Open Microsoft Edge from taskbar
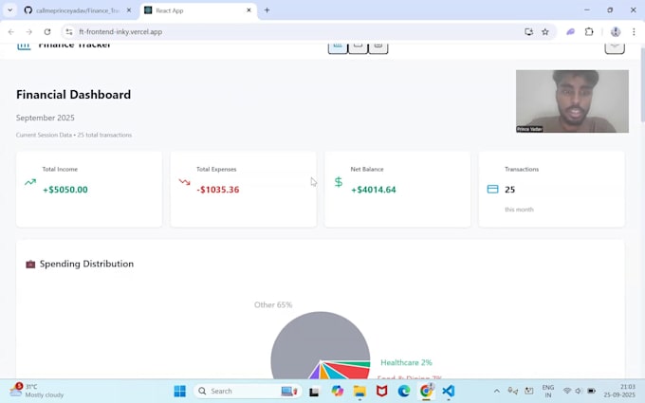The width and height of the screenshot is (645, 403). click(404, 391)
